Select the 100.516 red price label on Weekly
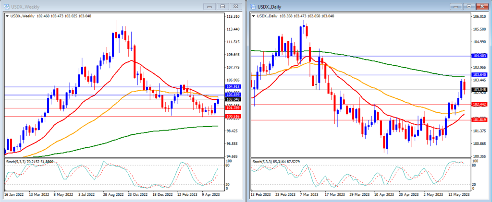Viewport: 492px width, 202px height. point(233,117)
